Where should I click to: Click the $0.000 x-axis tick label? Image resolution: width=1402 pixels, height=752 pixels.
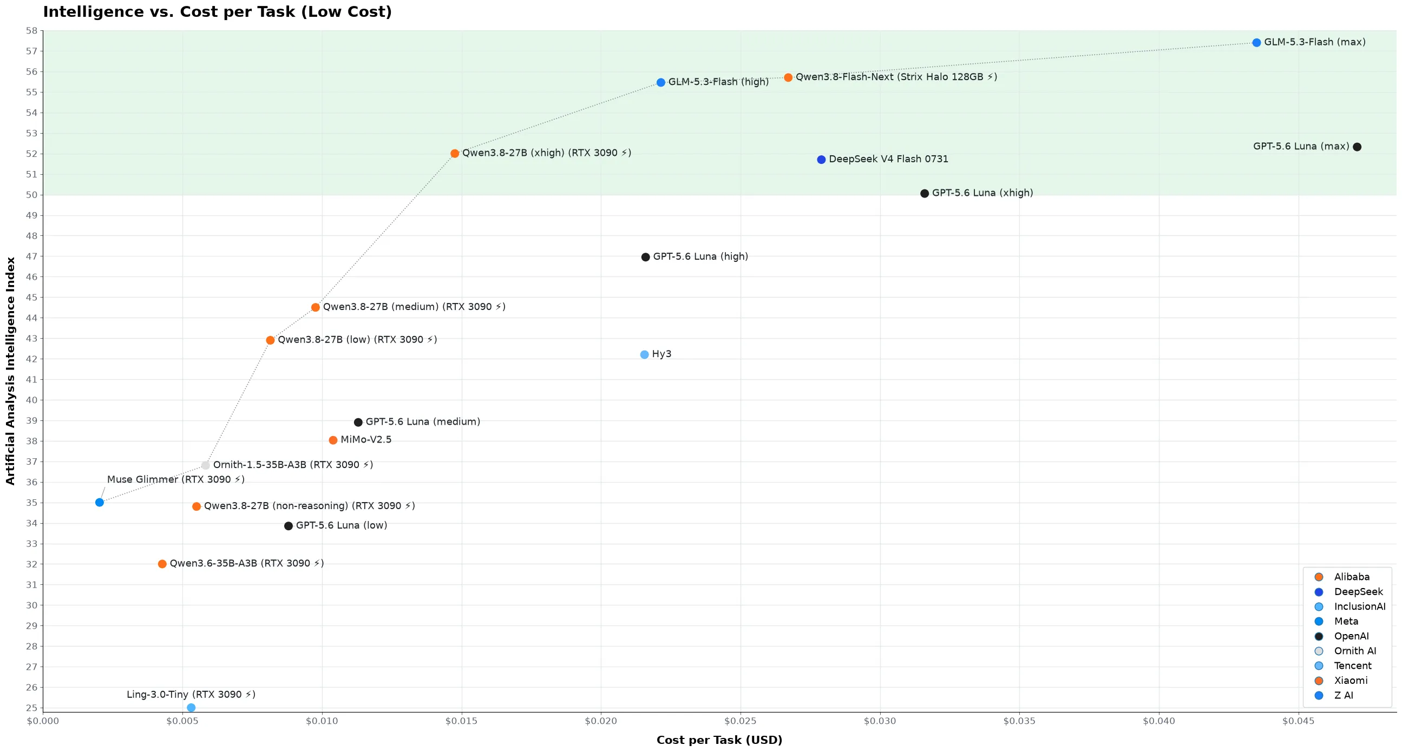tap(43, 721)
